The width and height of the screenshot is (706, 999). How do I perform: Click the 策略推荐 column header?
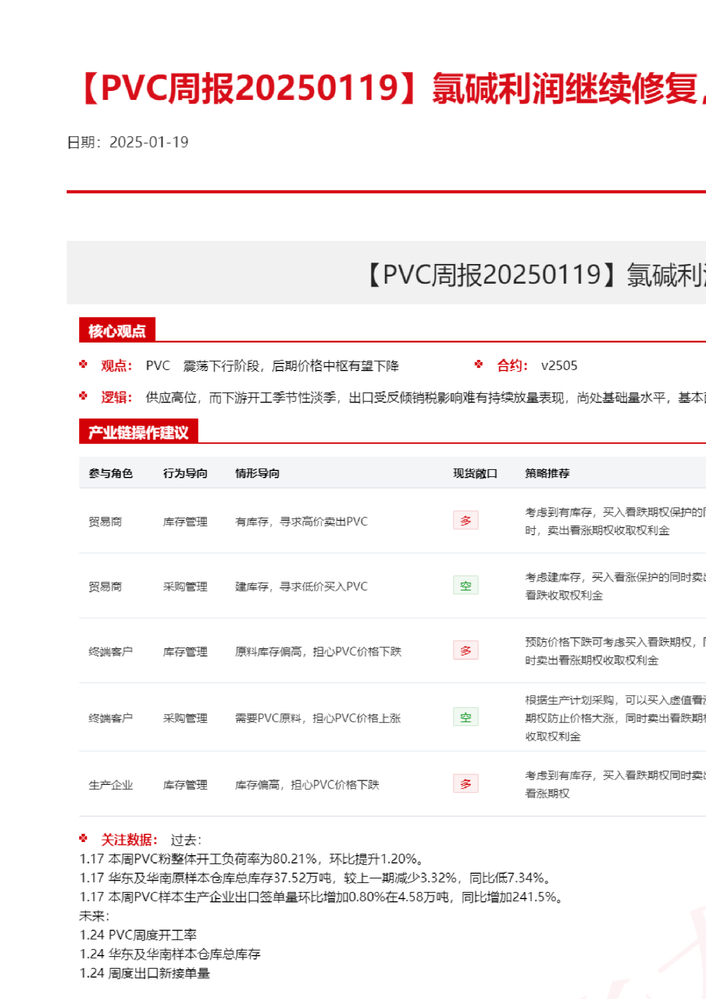click(x=547, y=473)
